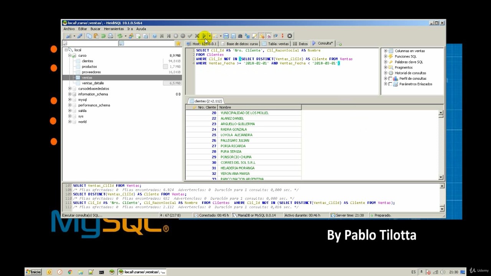Switch to the Datos tab
The image size is (491, 276).
click(300, 44)
